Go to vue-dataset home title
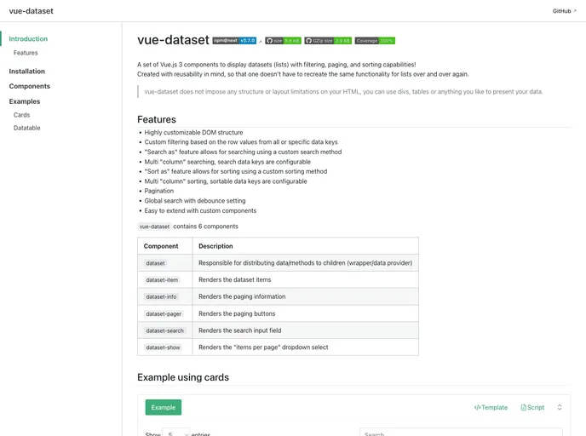 tap(31, 11)
